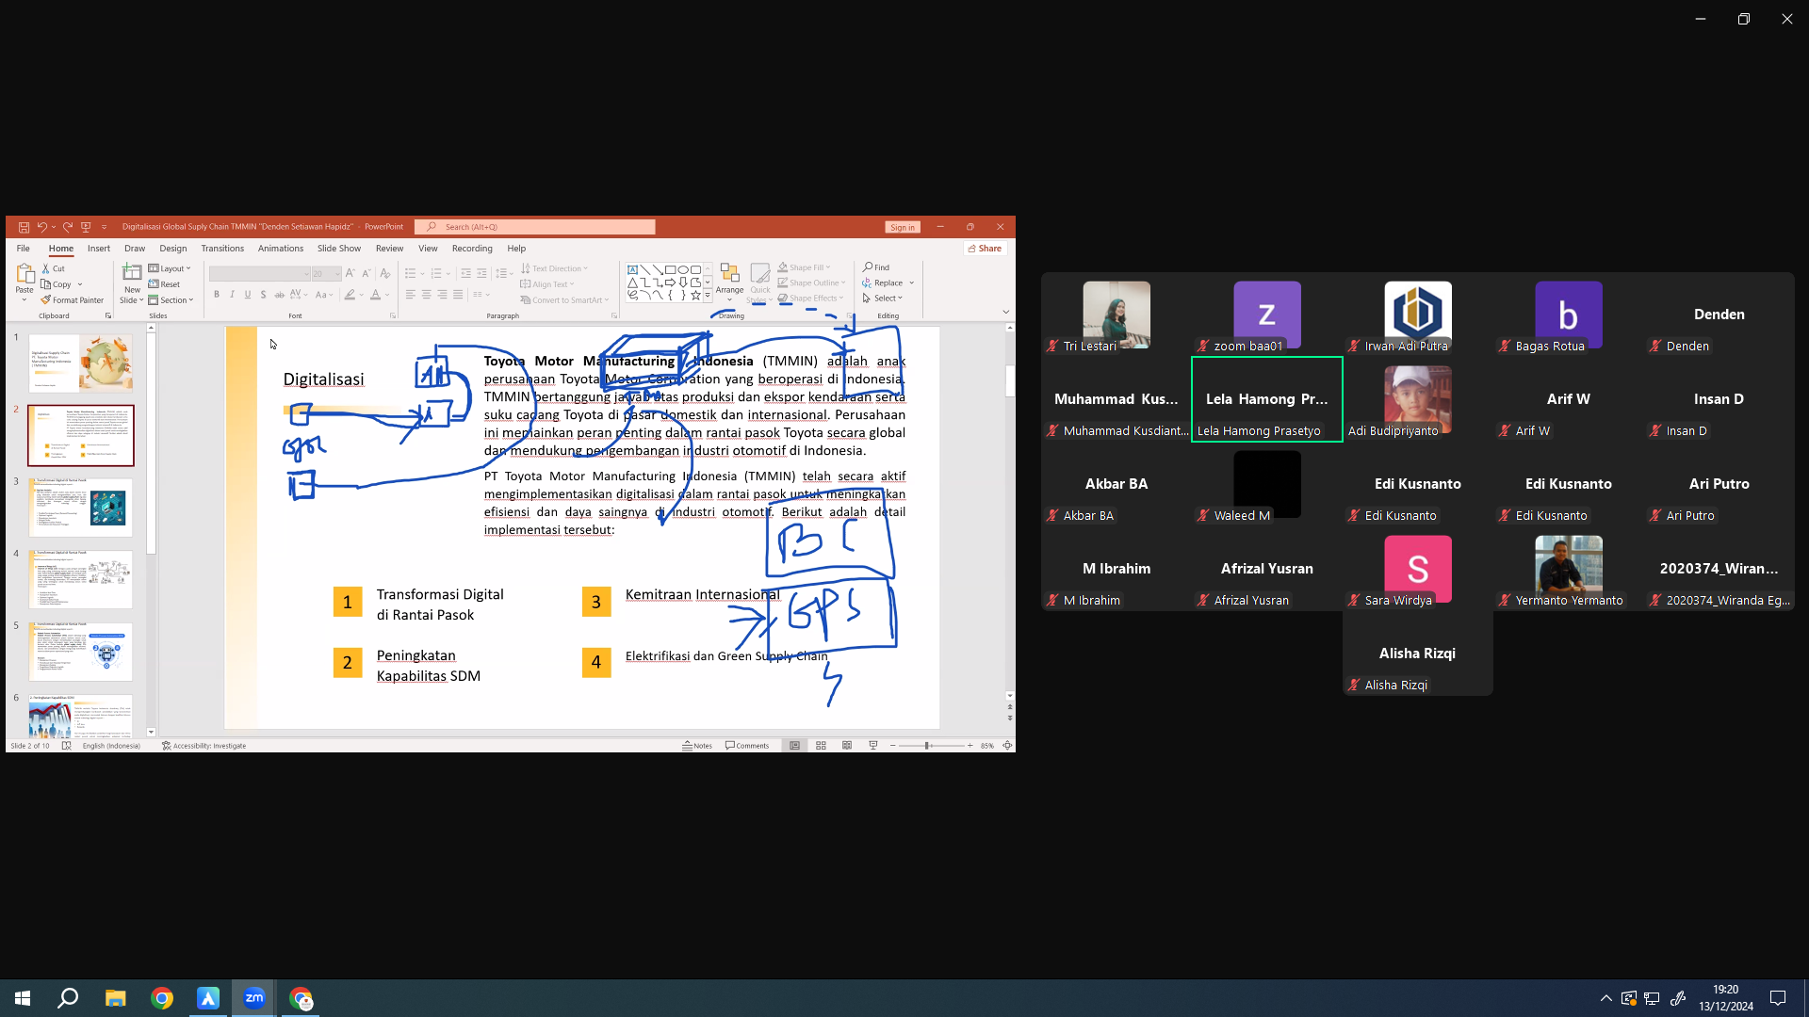Switch to the Design tab
1809x1017 pixels.
coord(173,249)
